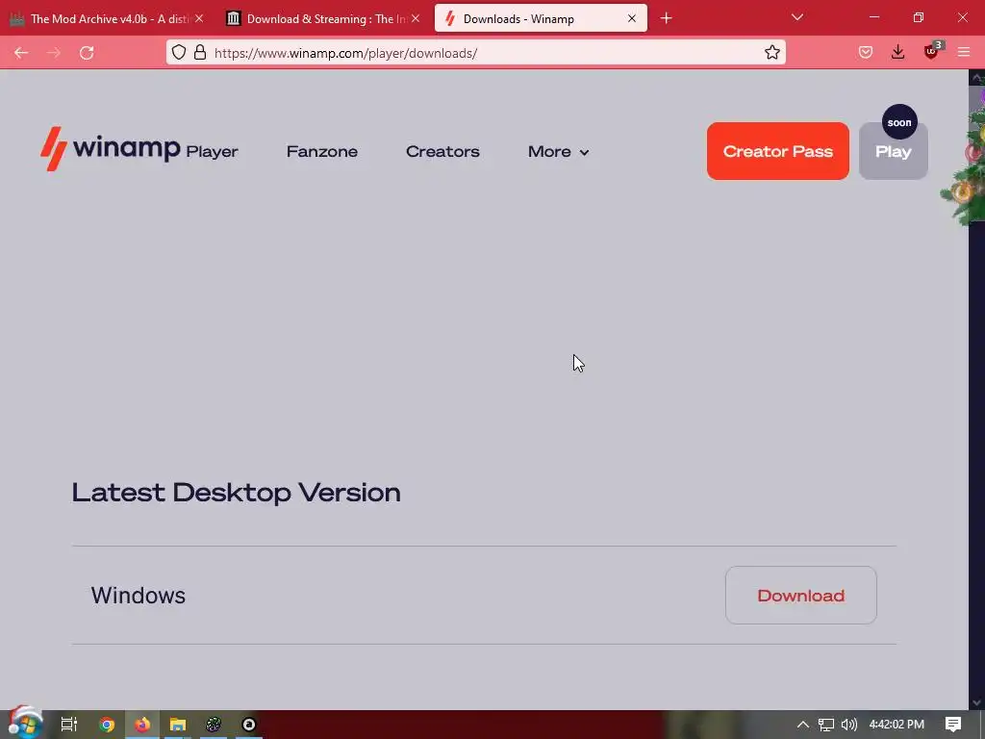Open the notification action center icon
Viewport: 985px width, 739px height.
pos(953,725)
